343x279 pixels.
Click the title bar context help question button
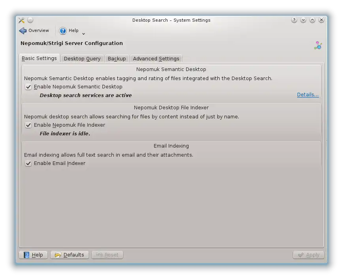tap(294, 20)
